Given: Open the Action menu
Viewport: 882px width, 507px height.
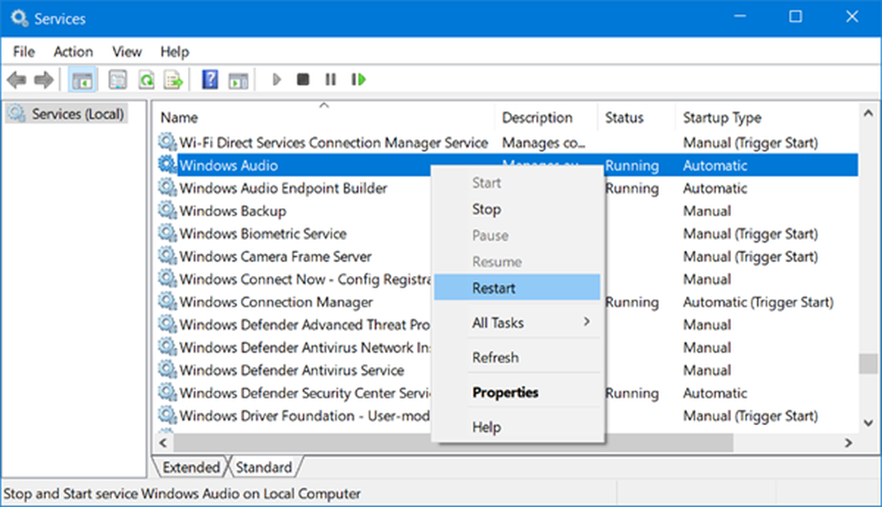Looking at the screenshot, I should (73, 52).
